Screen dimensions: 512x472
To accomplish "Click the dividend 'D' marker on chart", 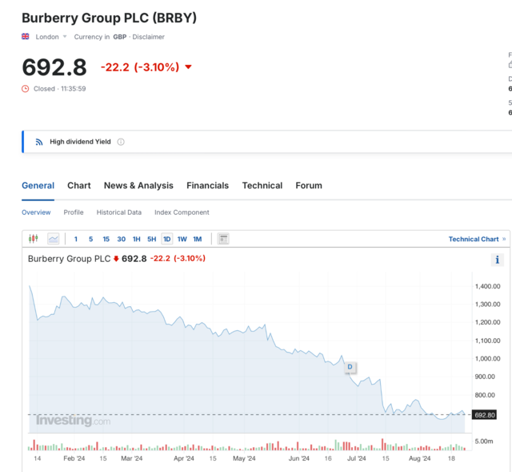I will (x=350, y=367).
